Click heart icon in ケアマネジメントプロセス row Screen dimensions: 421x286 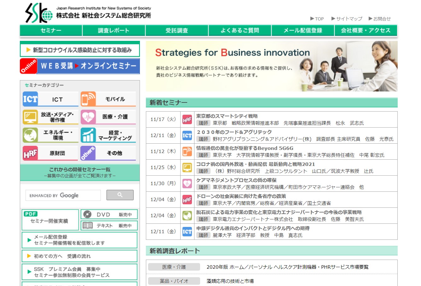click(x=187, y=184)
